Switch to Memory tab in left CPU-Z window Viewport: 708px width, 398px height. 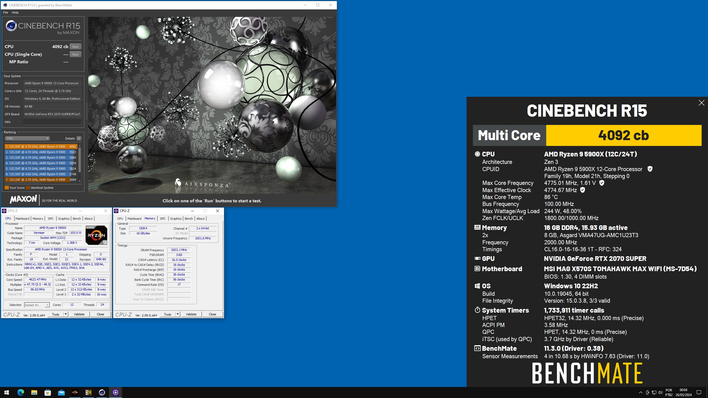point(38,219)
